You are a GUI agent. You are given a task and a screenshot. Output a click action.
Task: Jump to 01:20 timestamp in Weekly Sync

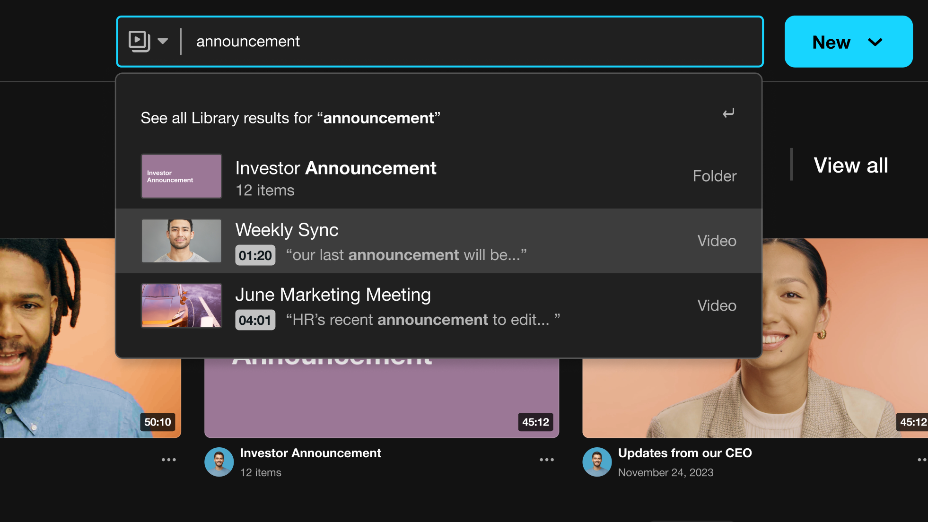click(x=255, y=255)
